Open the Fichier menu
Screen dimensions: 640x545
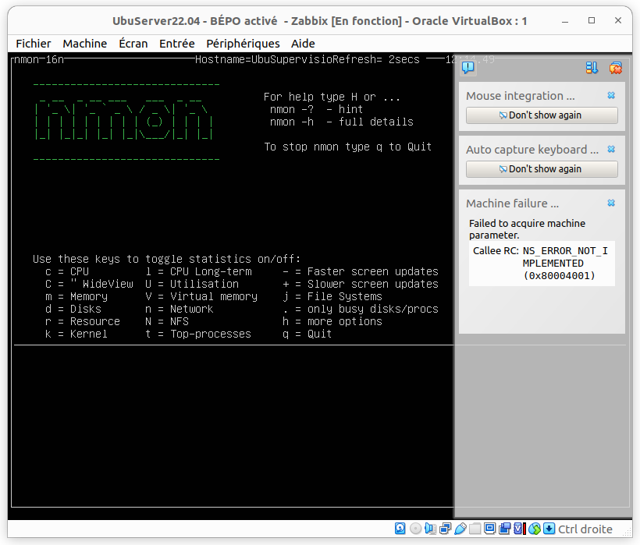(x=34, y=44)
